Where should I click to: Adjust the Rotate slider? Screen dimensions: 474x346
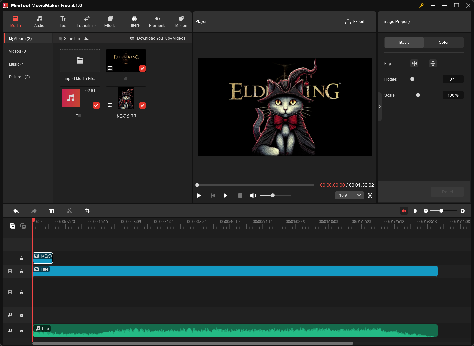pyautogui.click(x=423, y=79)
